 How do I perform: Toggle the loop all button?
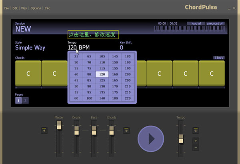coord(196,24)
